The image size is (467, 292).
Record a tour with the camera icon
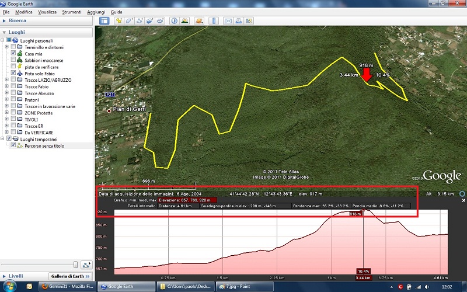pyautogui.click(x=160, y=21)
